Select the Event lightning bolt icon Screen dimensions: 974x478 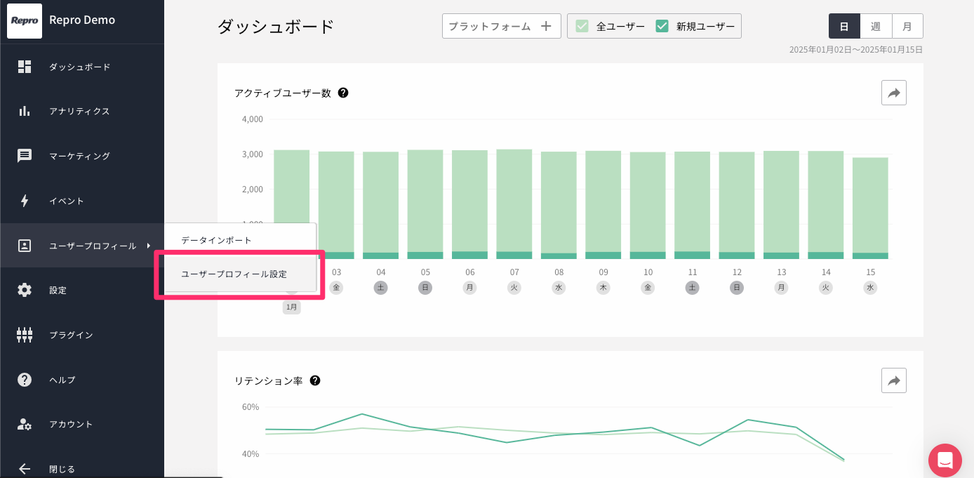[25, 201]
